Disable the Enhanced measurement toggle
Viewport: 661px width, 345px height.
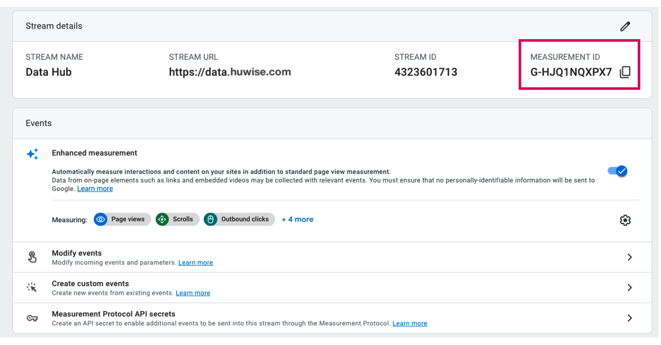(x=617, y=171)
